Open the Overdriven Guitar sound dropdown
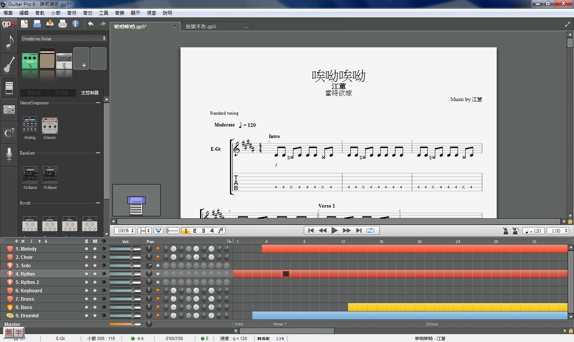Screen dimensions: 574x342 [64, 39]
